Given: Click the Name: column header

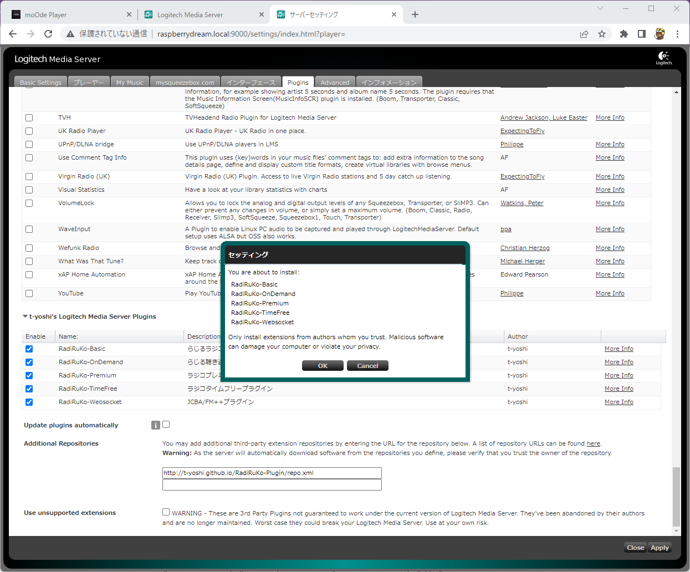Looking at the screenshot, I should [119, 336].
